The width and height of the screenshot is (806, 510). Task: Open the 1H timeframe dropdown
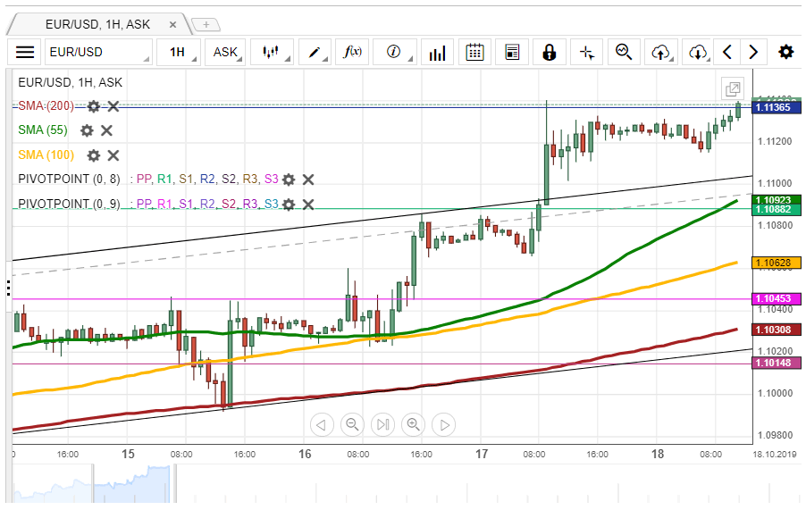click(179, 52)
